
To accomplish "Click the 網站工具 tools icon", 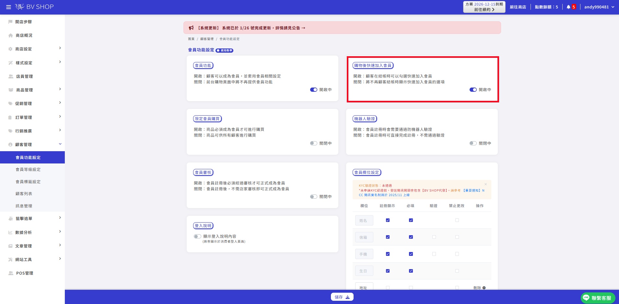I will [x=10, y=259].
